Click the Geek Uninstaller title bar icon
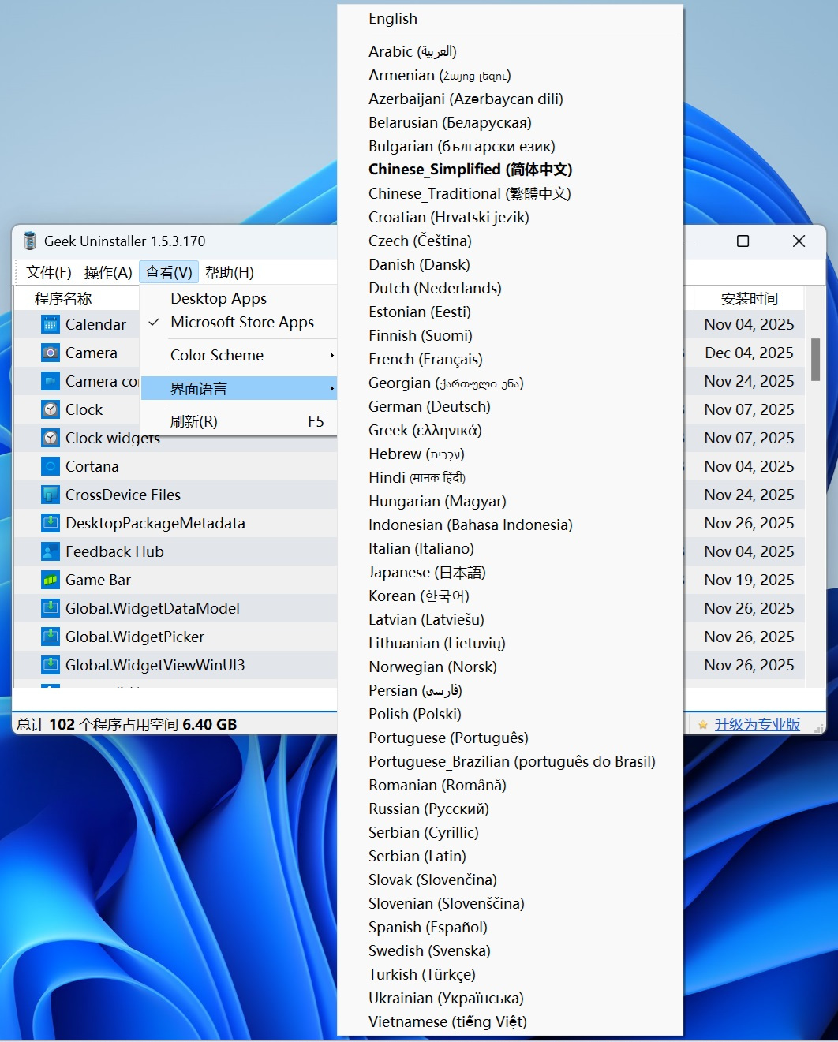Image resolution: width=838 pixels, height=1042 pixels. tap(28, 241)
